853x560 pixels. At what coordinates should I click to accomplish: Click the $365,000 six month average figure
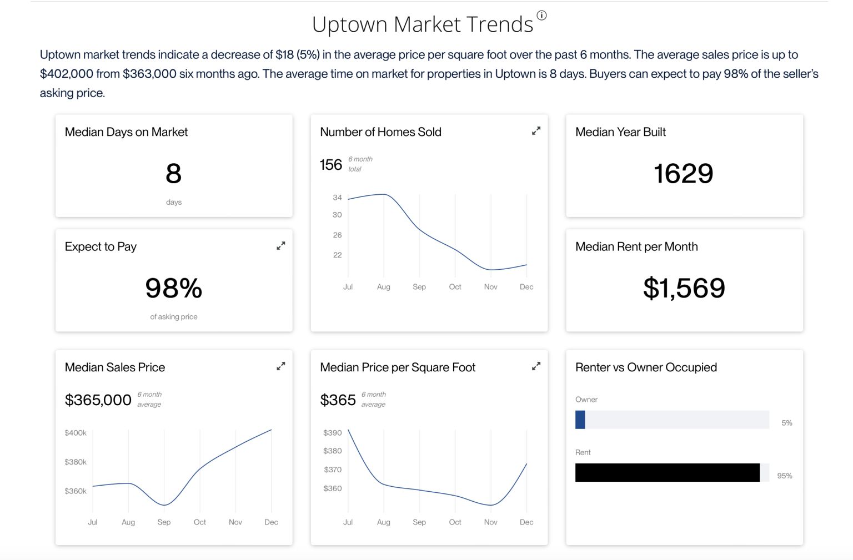(x=98, y=400)
